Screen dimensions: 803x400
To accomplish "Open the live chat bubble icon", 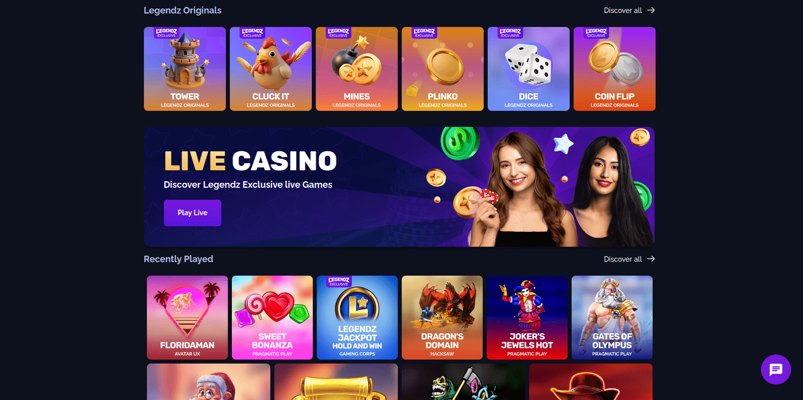I will pos(776,370).
